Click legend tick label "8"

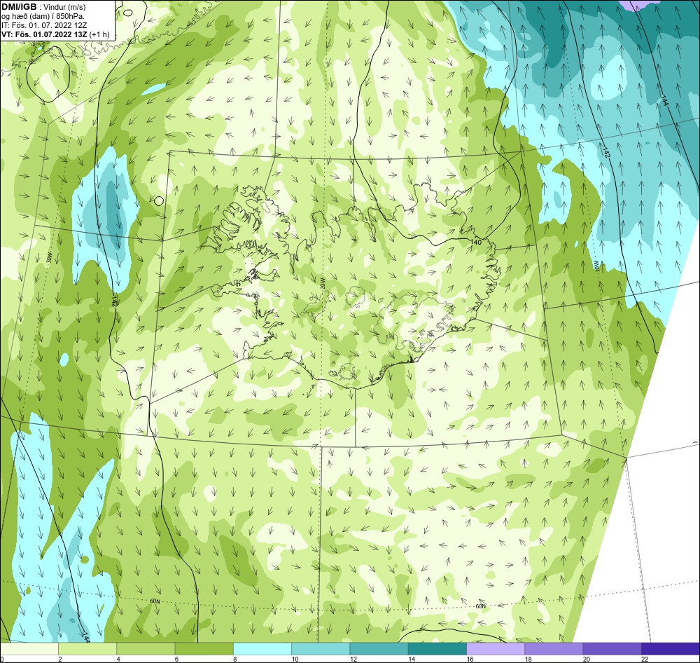[x=234, y=659]
